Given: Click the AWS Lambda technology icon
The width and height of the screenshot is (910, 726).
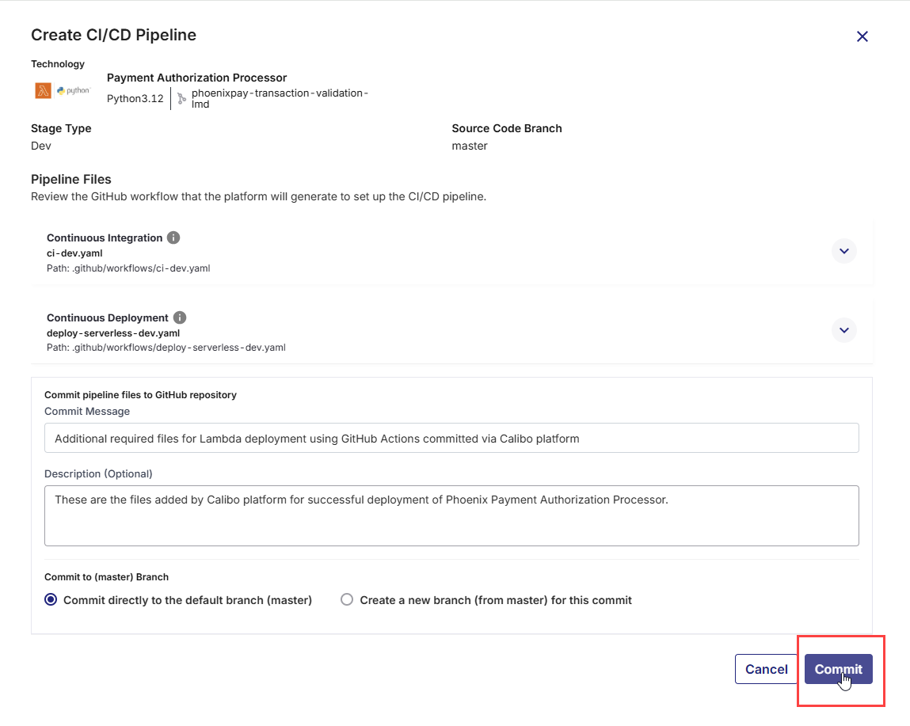Looking at the screenshot, I should tap(43, 90).
